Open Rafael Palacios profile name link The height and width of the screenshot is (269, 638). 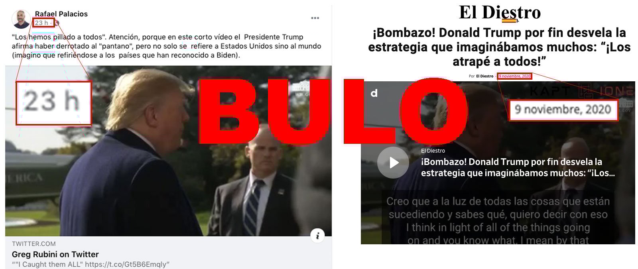tap(61, 14)
